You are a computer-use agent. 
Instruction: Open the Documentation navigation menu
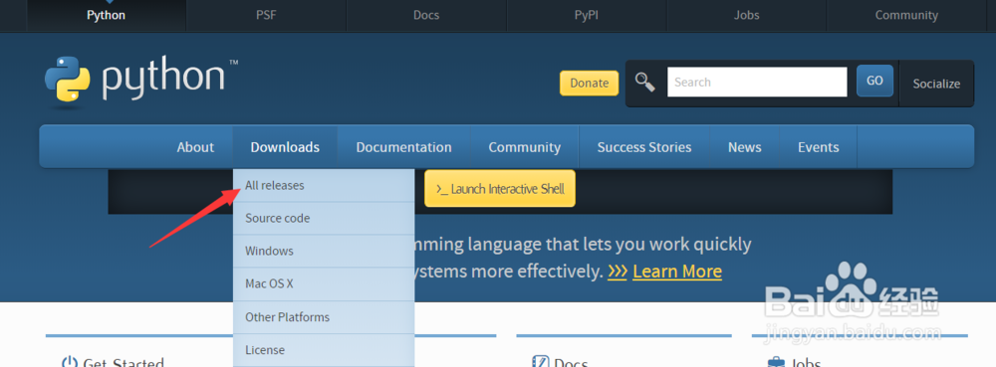tap(404, 147)
